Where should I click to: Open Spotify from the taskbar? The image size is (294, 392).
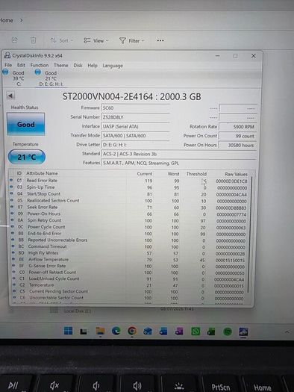[228, 332]
